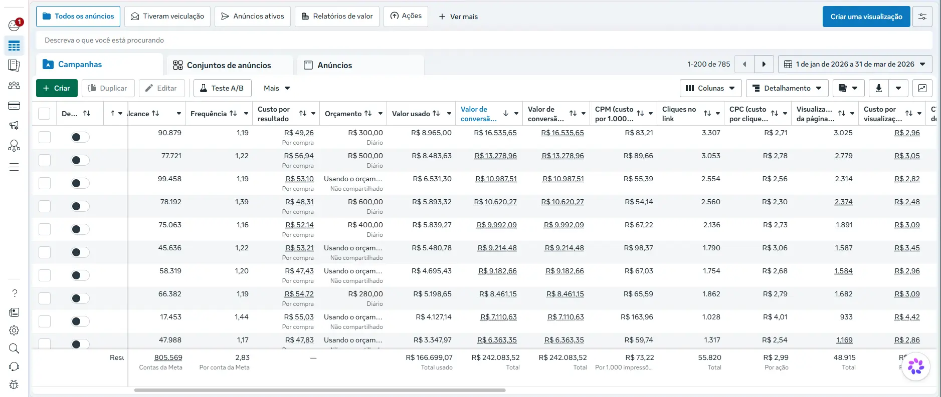
Task: Select the checkbox for the 75.063 reach row
Action: pyautogui.click(x=45, y=229)
